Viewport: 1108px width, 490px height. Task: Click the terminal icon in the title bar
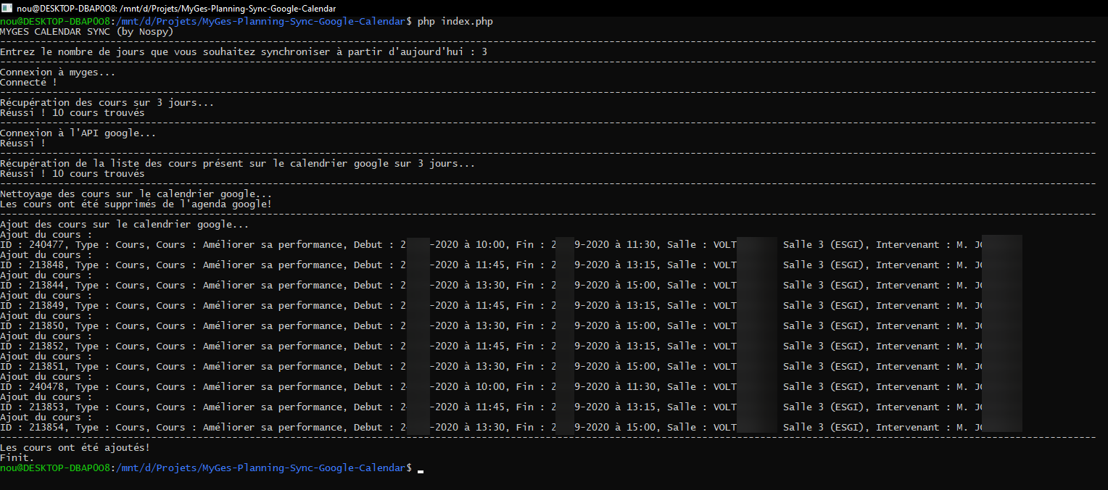point(7,8)
